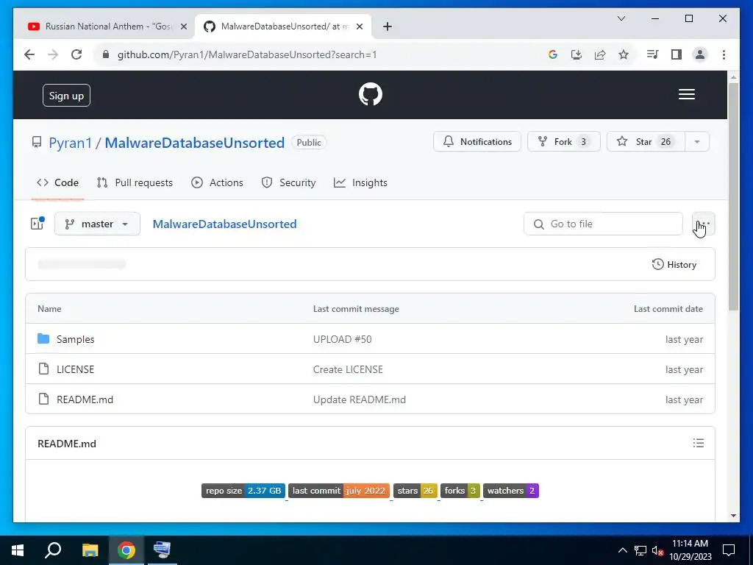Click the repo size 2.37 GB badge
Viewport: 753px width, 565px height.
point(243,491)
